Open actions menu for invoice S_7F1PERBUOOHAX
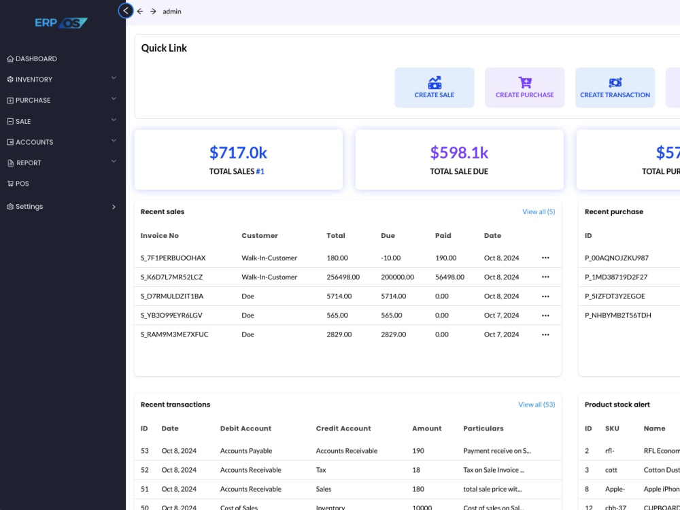The height and width of the screenshot is (510, 680). click(x=545, y=258)
